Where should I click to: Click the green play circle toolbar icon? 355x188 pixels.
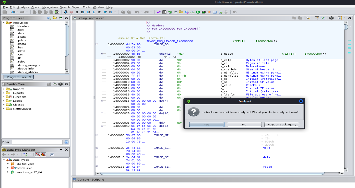tap(198, 12)
